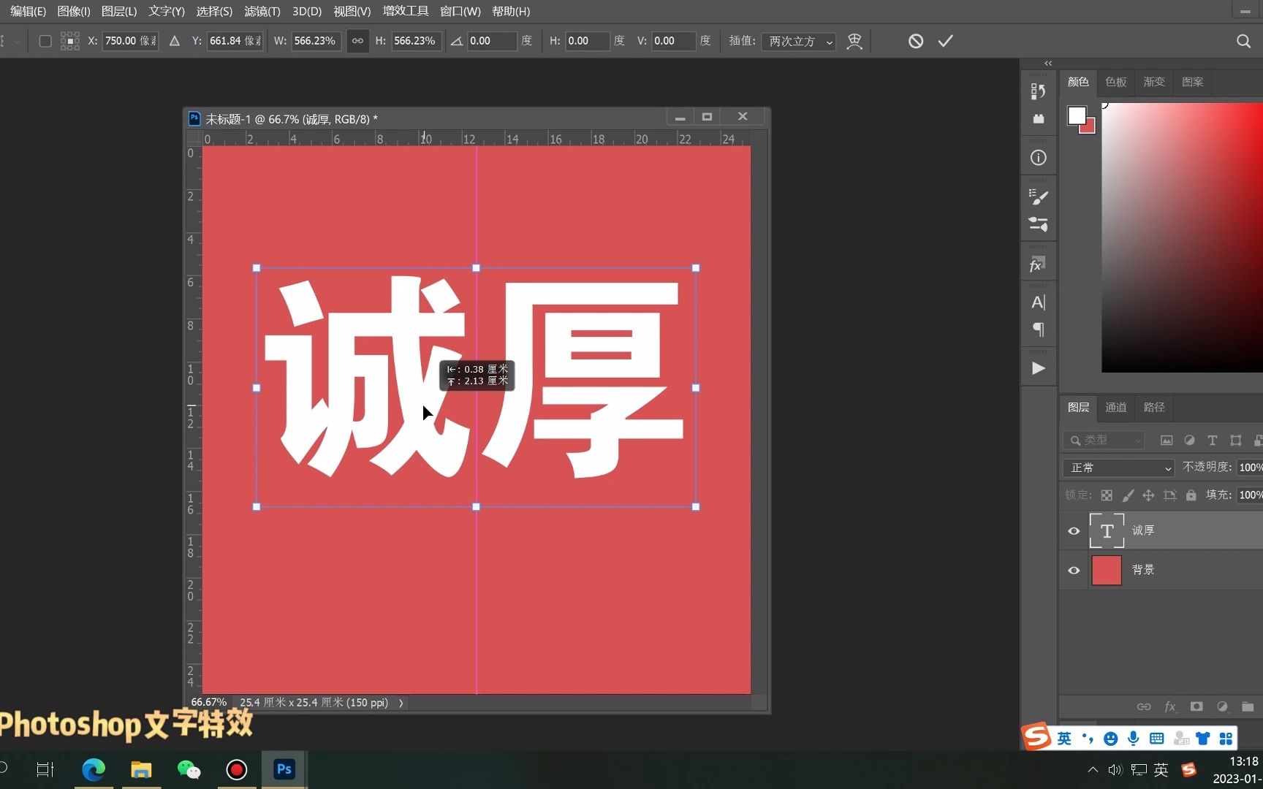
Task: Hide the 诚厚 text layer
Action: pyautogui.click(x=1073, y=530)
